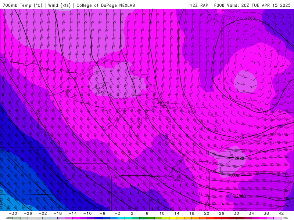This screenshot has width=294, height=220.
Task: Click the 2760 height contour label
Action: click(x=250, y=18)
